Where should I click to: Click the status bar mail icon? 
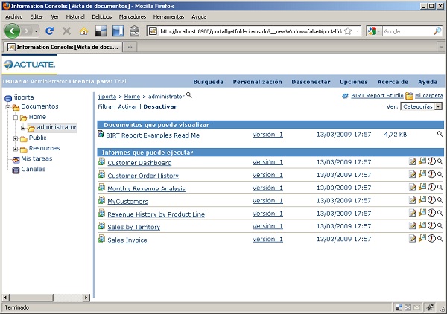click(x=417, y=307)
